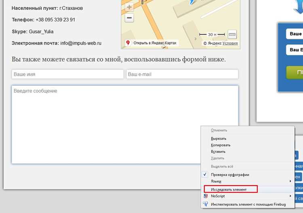Click the red Yandex map pin icon
Image resolution: width=303 pixels, height=213 pixels.
tap(128, 43)
